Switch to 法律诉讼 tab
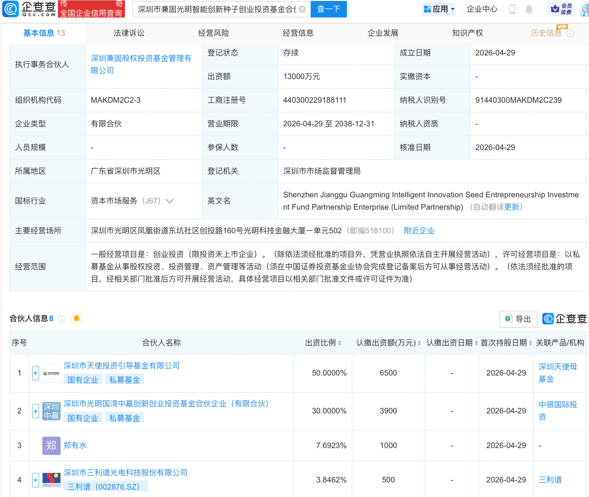This screenshot has height=497, width=589. [x=129, y=33]
